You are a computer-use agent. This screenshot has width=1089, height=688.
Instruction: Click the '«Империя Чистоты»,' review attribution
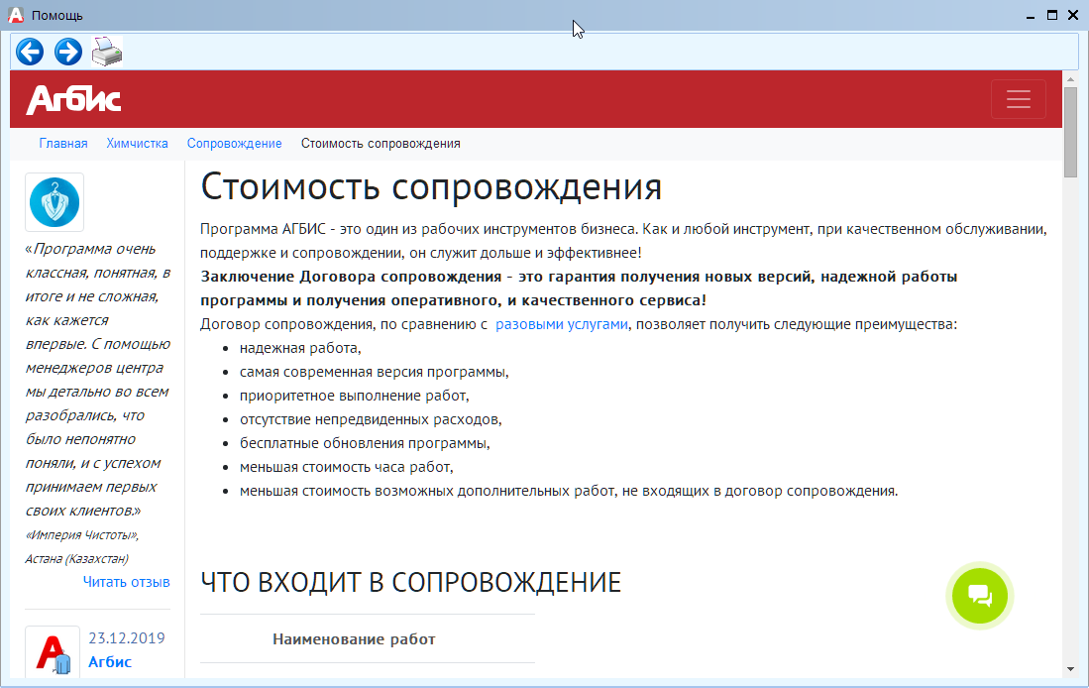pyautogui.click(x=82, y=535)
